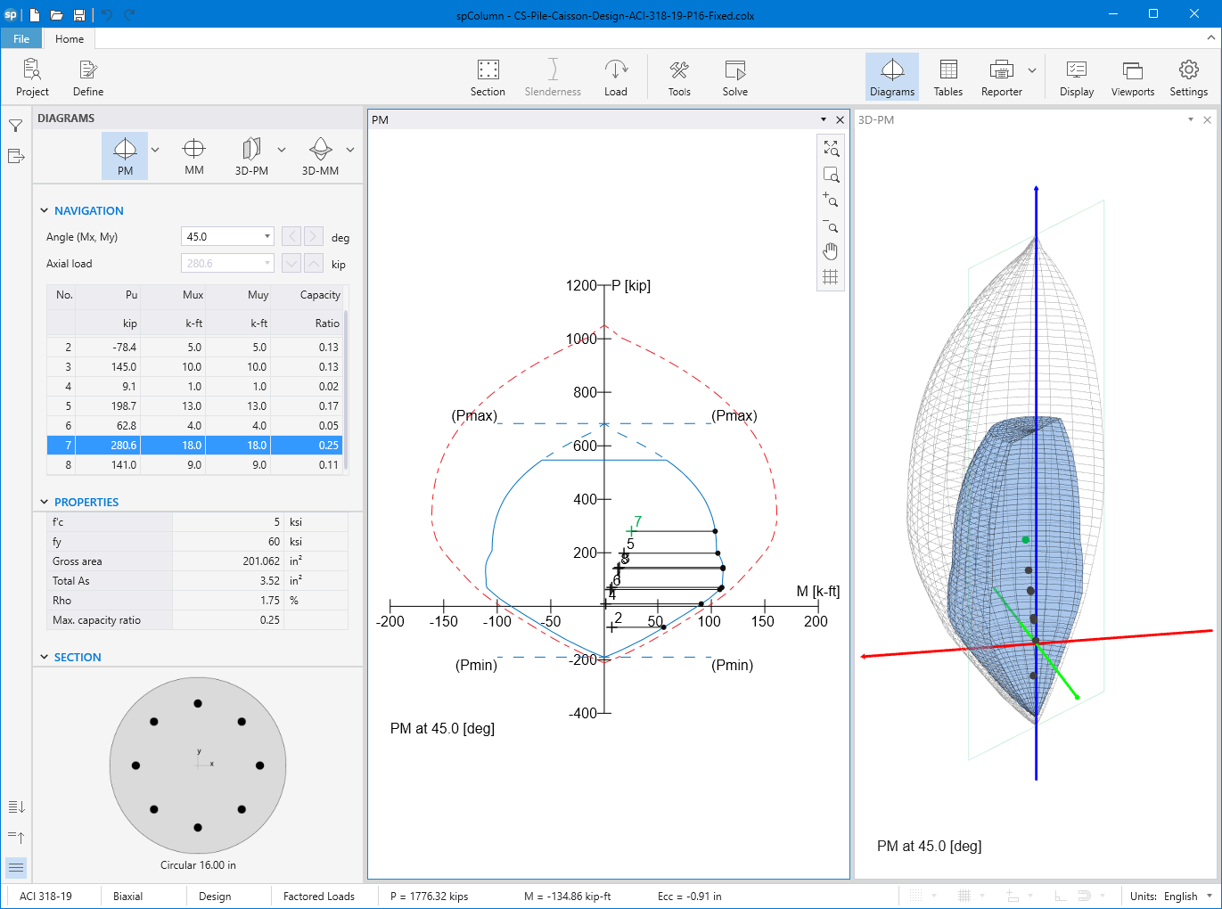Screen dimensions: 1222x909
Task: Open the MM diagram view
Action: (x=193, y=154)
